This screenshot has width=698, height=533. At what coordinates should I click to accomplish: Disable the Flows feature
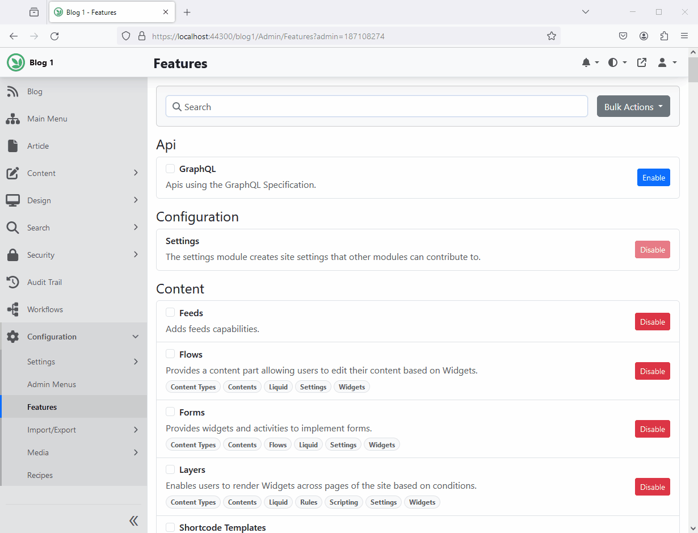click(653, 371)
